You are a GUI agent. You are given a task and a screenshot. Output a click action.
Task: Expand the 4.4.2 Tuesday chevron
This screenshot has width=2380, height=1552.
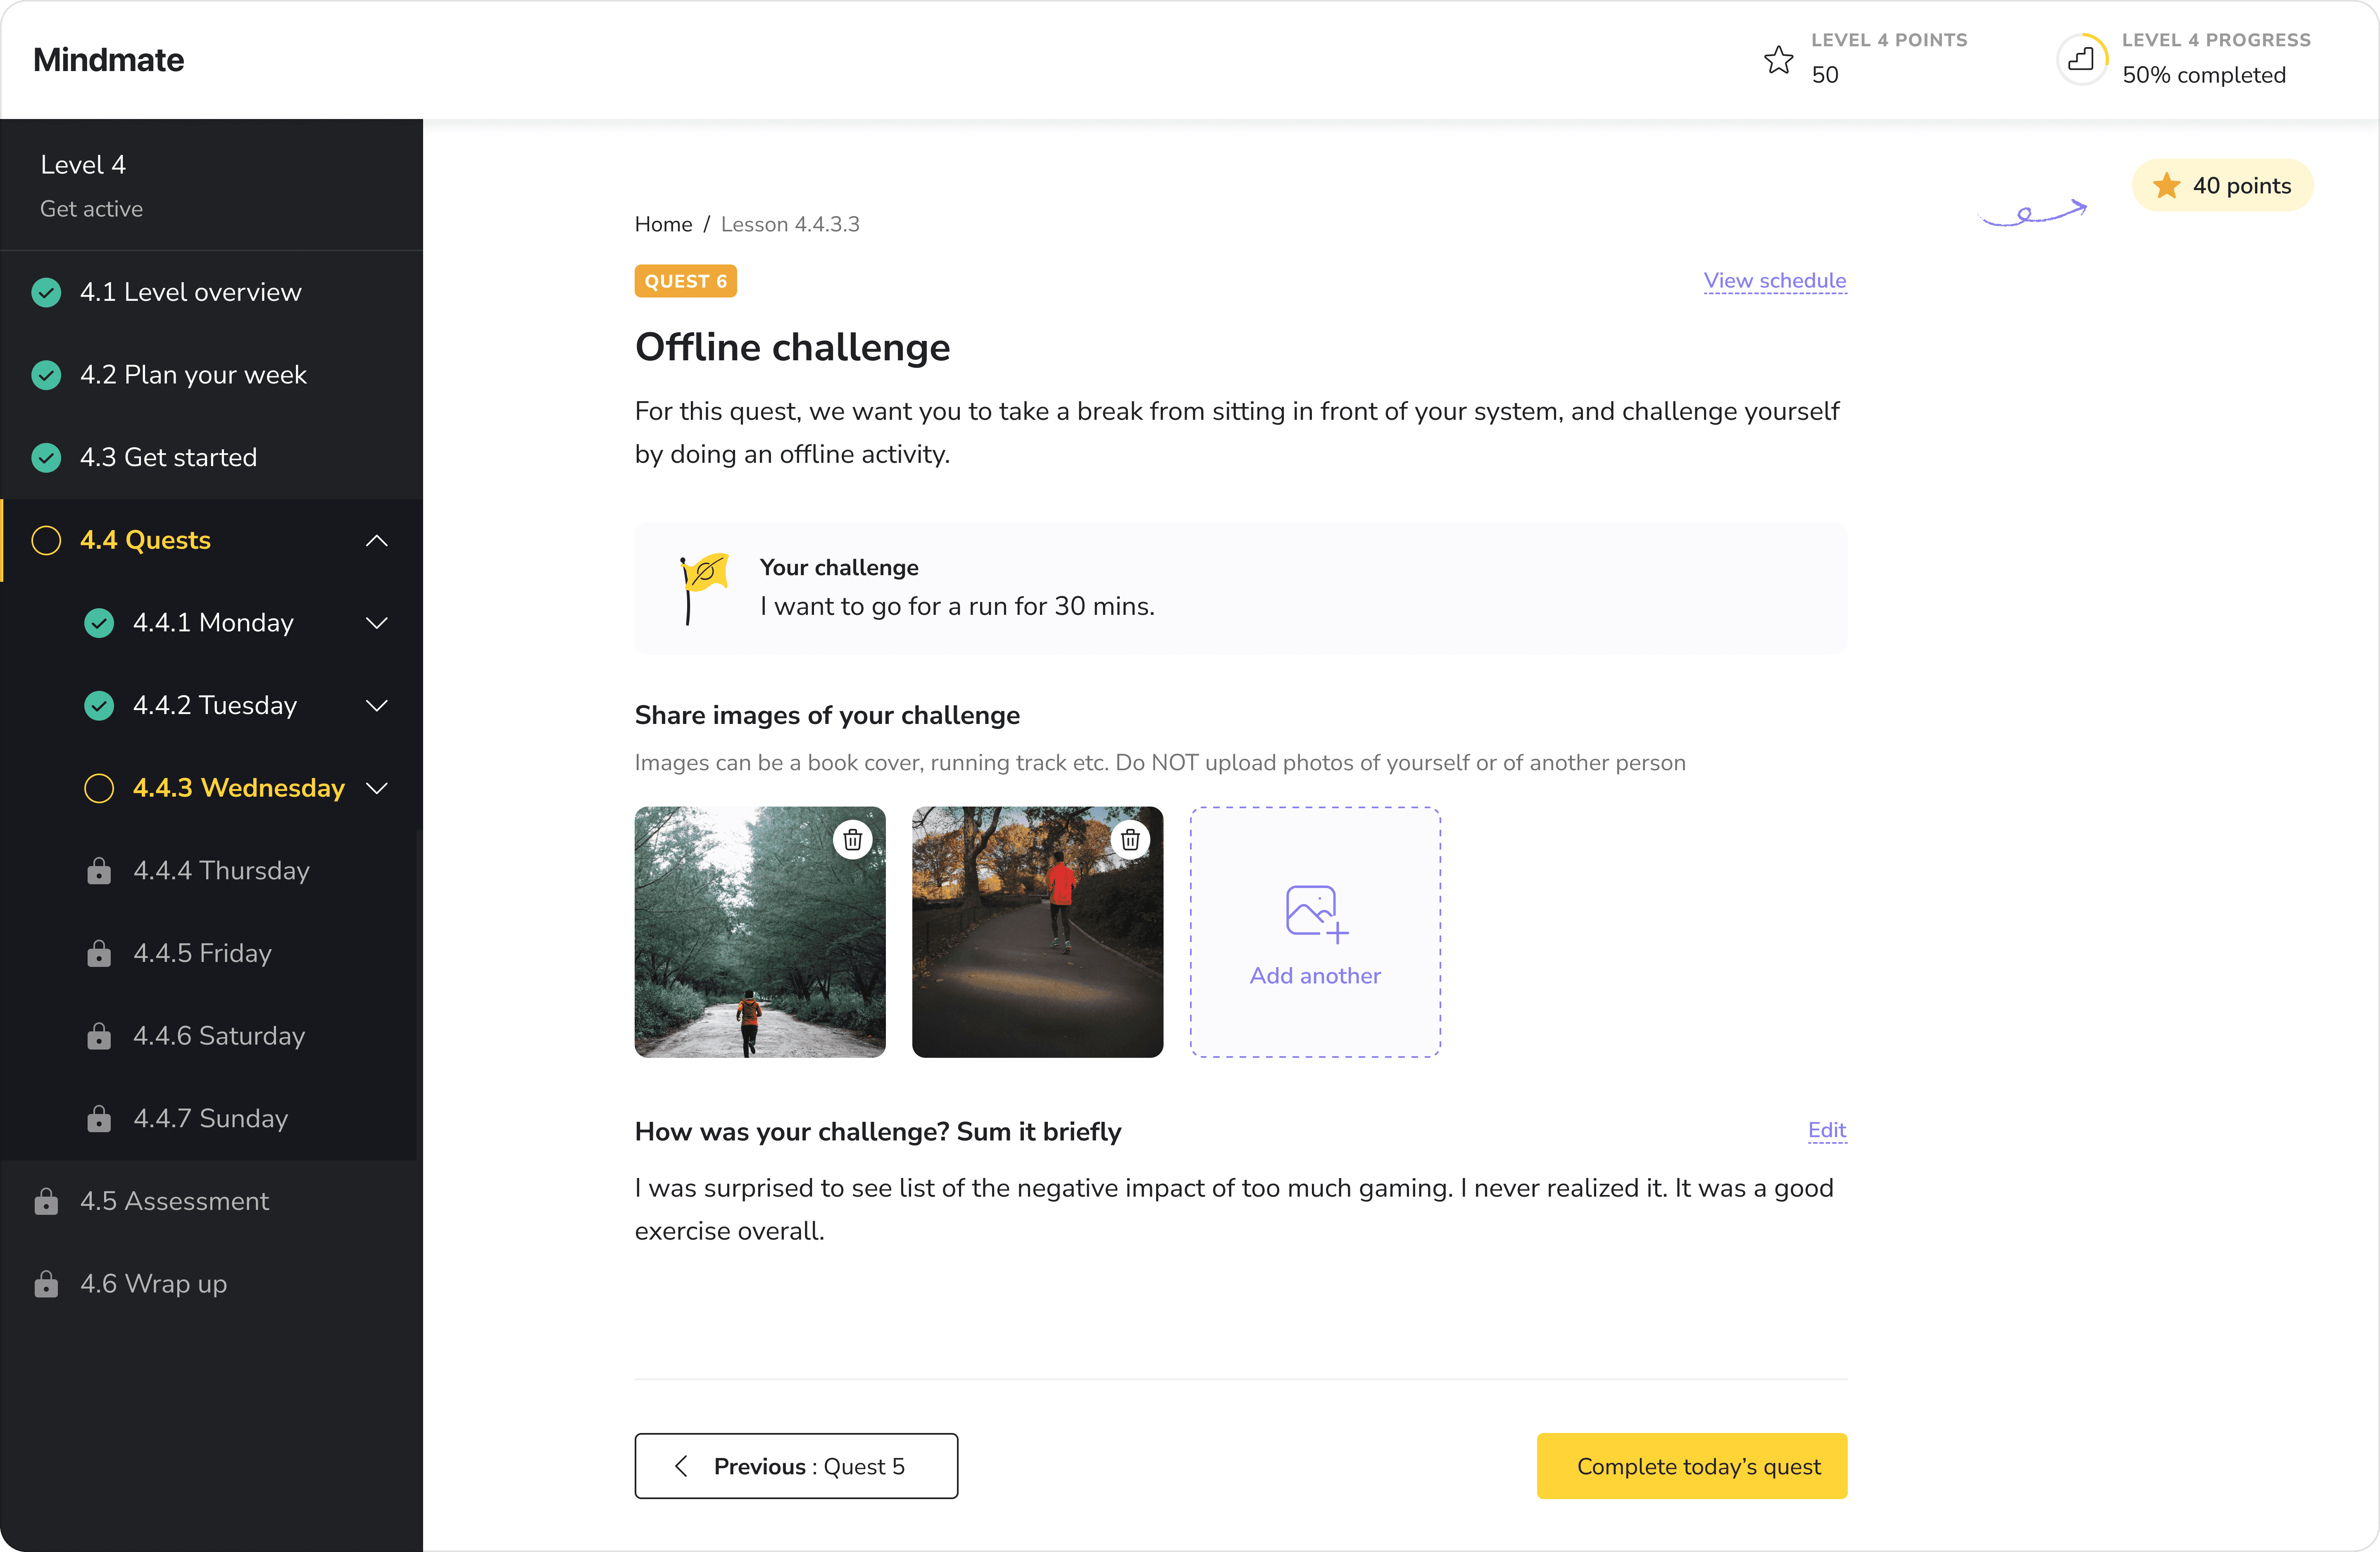pyautogui.click(x=377, y=706)
